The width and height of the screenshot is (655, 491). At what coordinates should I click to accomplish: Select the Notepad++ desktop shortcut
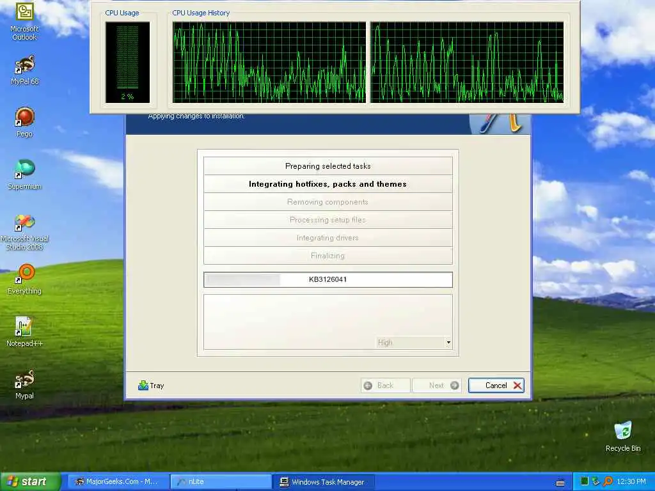click(24, 332)
